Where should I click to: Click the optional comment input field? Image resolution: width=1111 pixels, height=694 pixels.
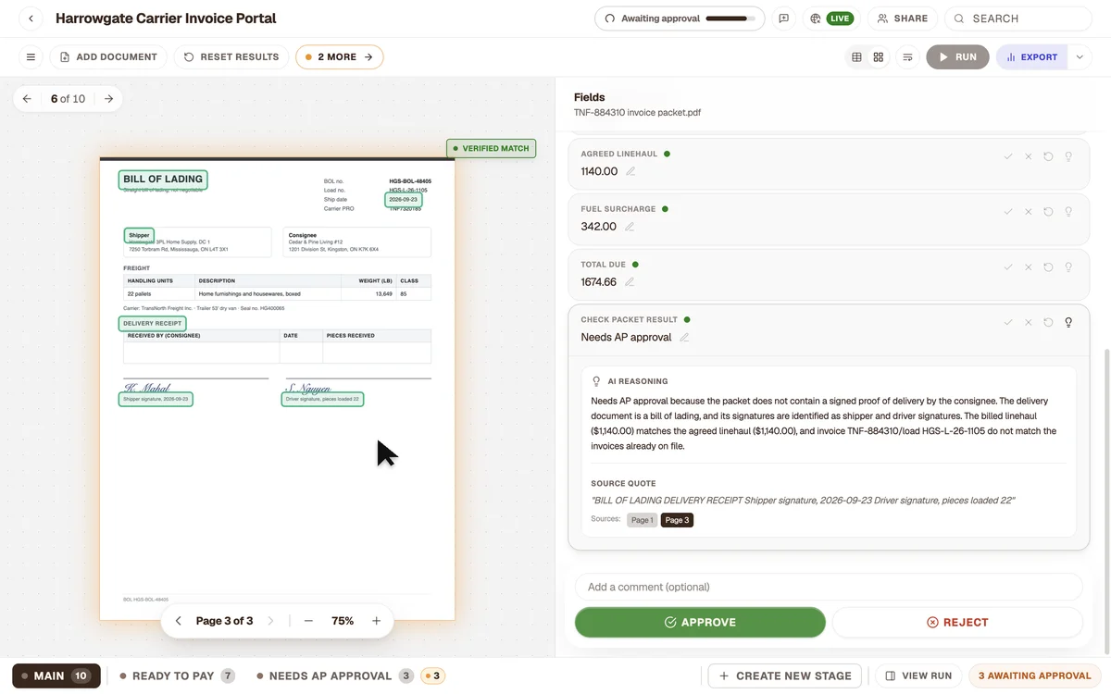829,587
